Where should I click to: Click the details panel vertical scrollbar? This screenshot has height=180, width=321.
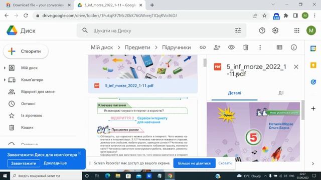tap(303, 110)
